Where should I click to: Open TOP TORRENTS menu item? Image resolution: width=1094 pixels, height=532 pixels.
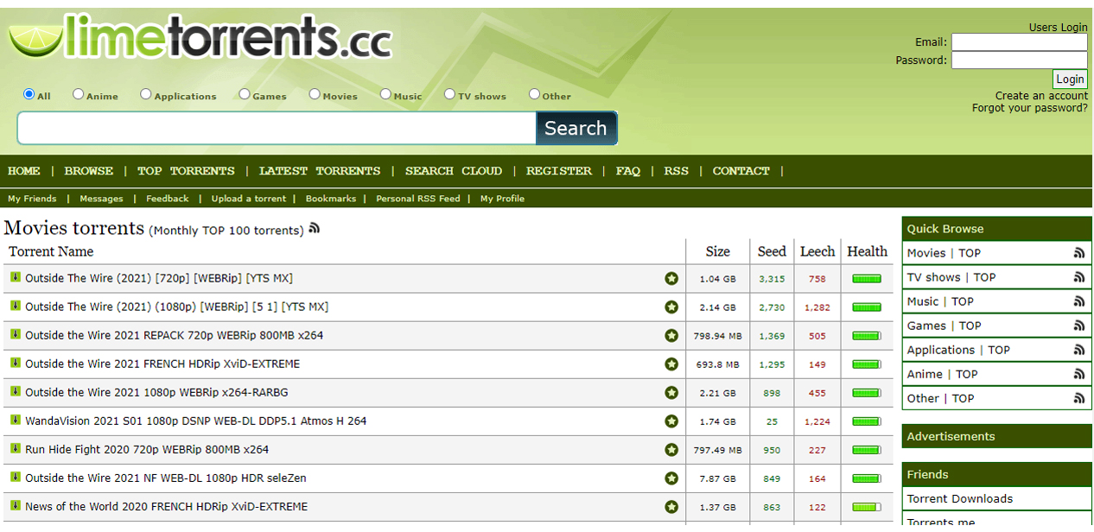coord(186,171)
